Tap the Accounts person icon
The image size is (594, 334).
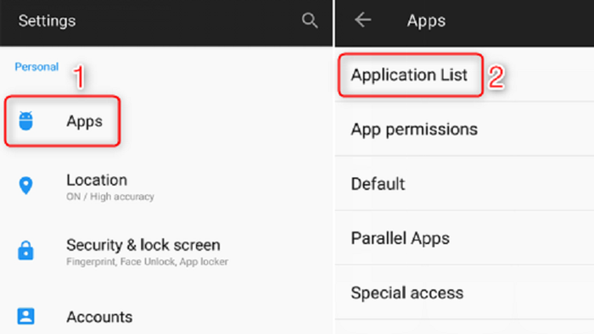(x=25, y=316)
